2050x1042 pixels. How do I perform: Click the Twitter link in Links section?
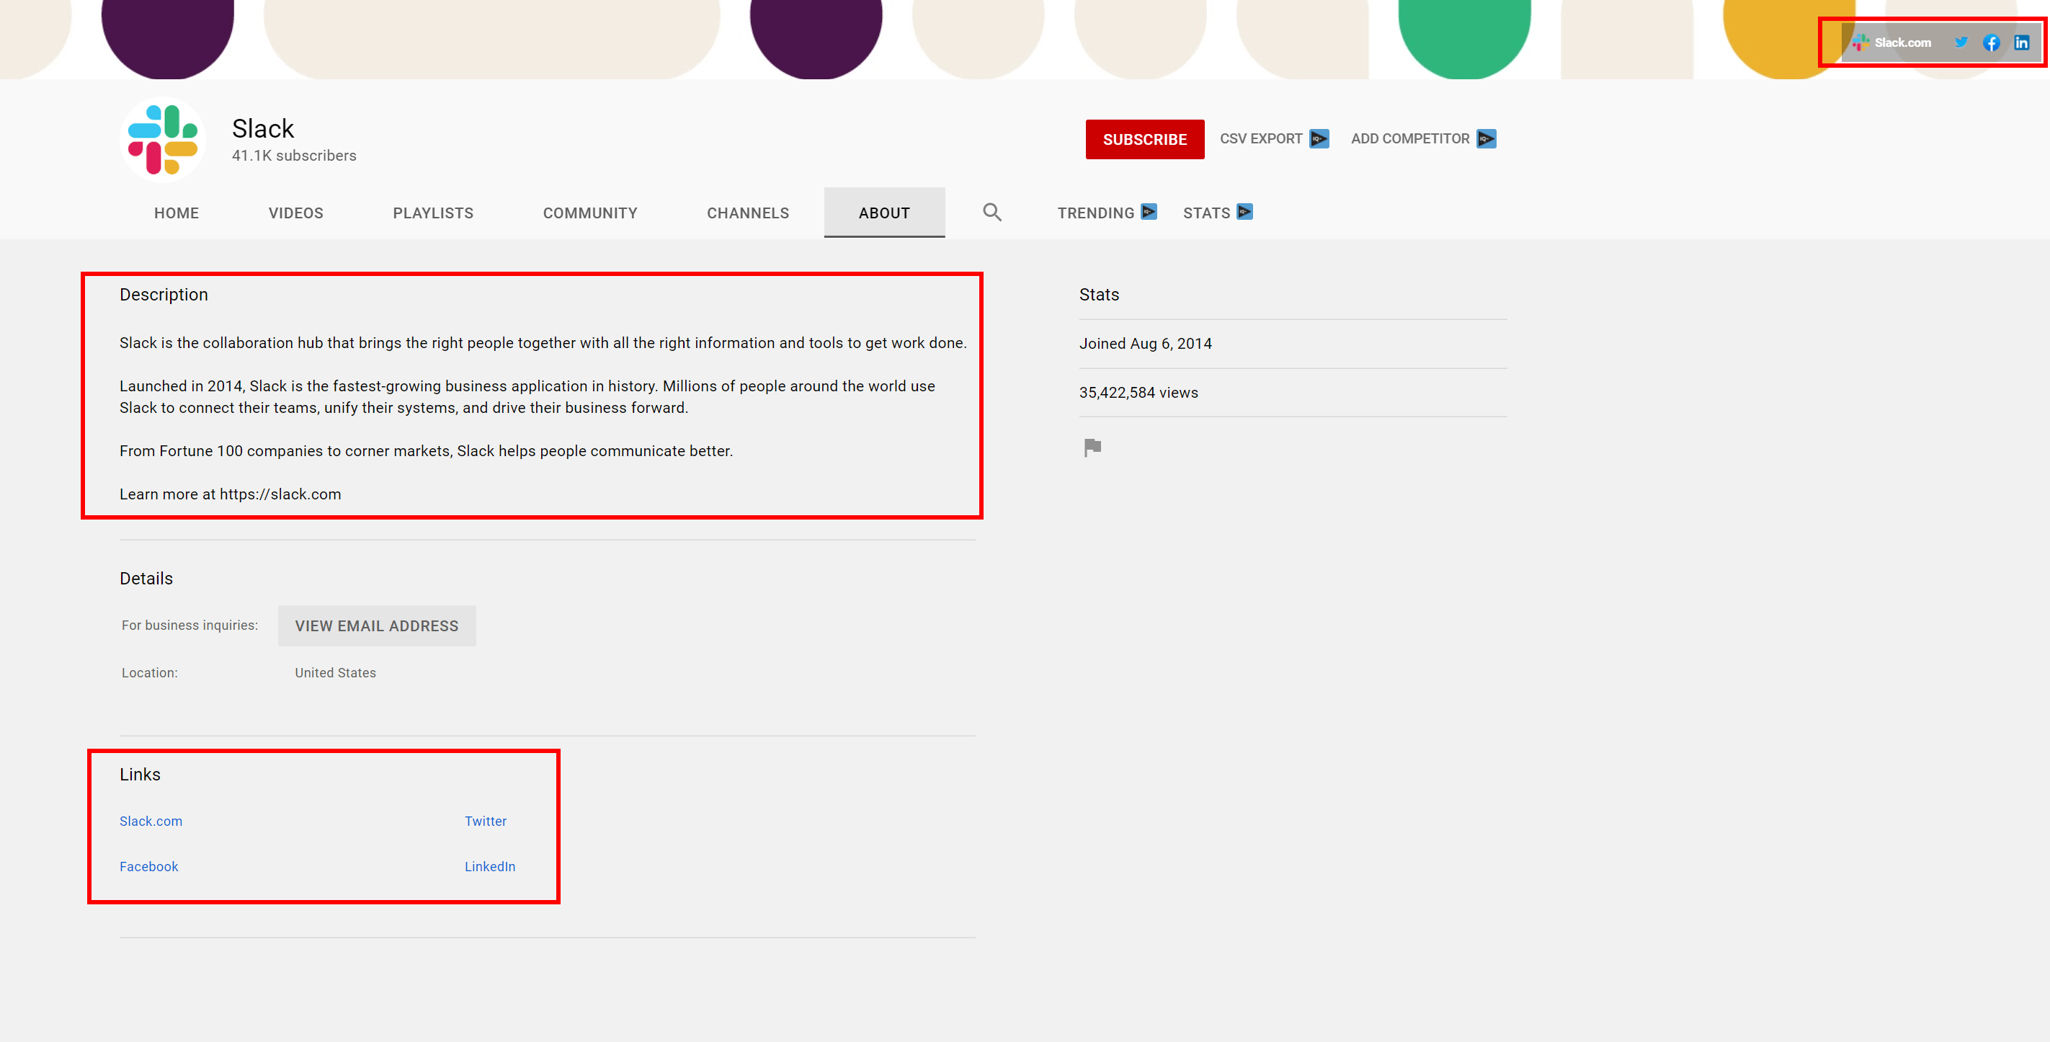[x=485, y=821]
